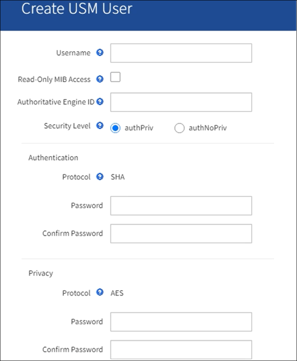Click the Create USM User title

click(77, 9)
